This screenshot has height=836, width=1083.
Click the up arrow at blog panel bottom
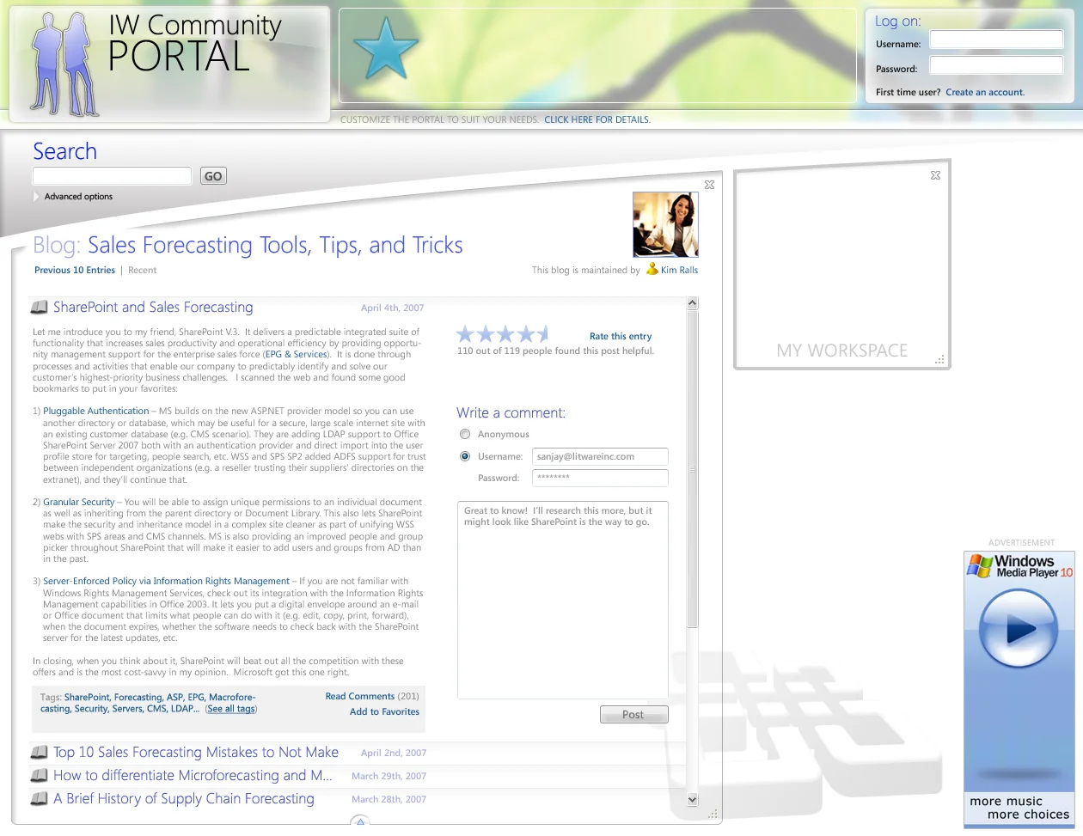pos(361,822)
